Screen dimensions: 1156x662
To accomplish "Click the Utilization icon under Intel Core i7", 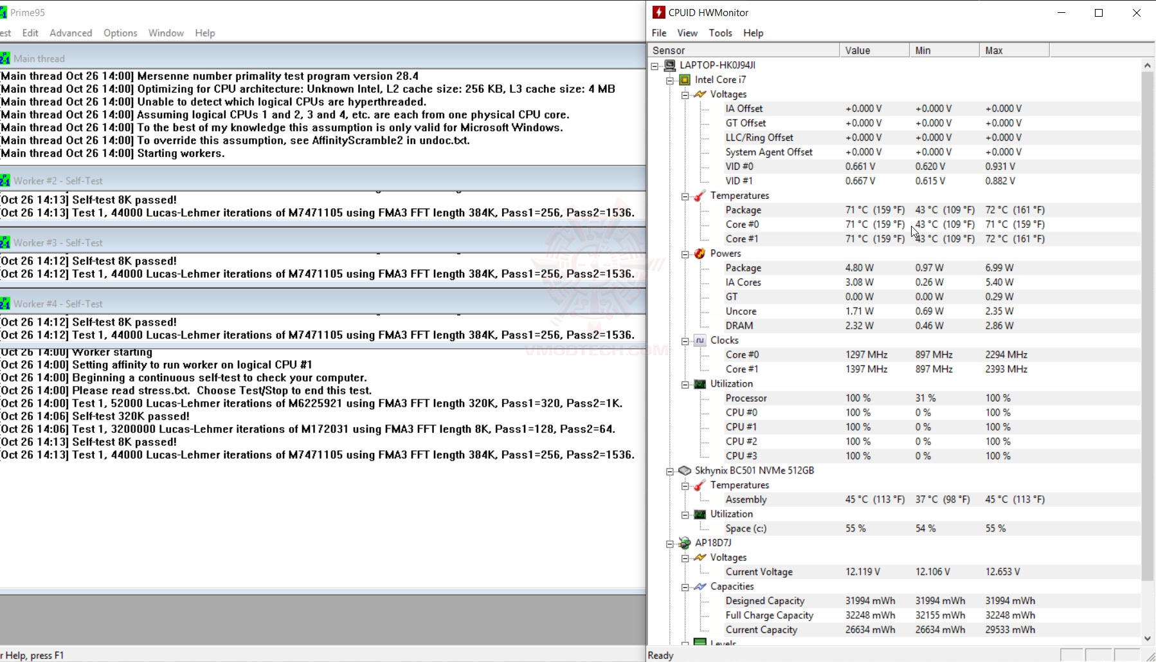I will tap(700, 384).
